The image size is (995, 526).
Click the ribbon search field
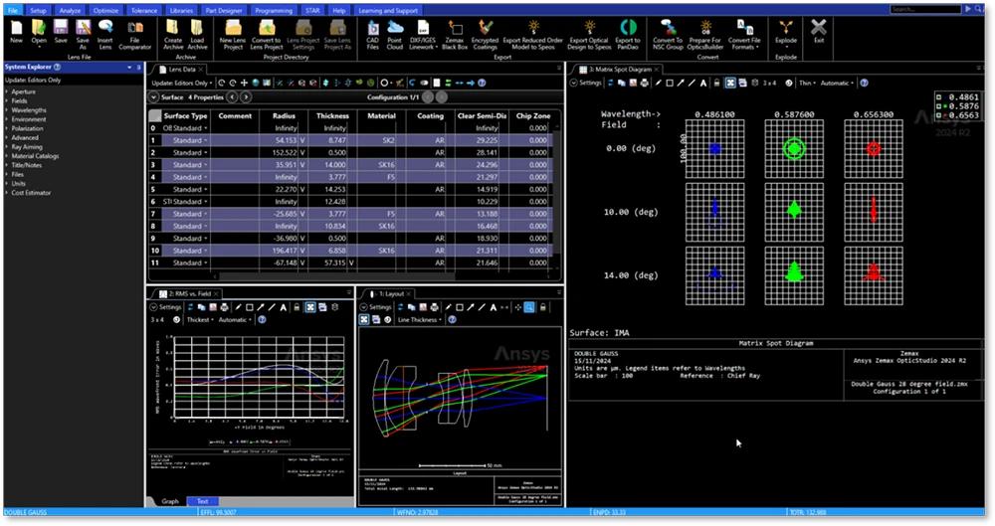coord(925,10)
